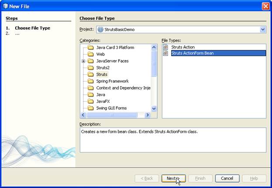Viewport: 272px width, 188px height.
Task: Click the Java Card 3 Platform folder icon
Action: pos(90,47)
